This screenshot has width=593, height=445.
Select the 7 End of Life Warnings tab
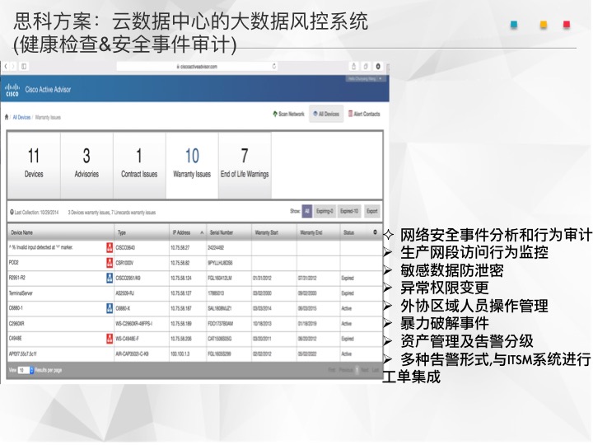coord(245,165)
